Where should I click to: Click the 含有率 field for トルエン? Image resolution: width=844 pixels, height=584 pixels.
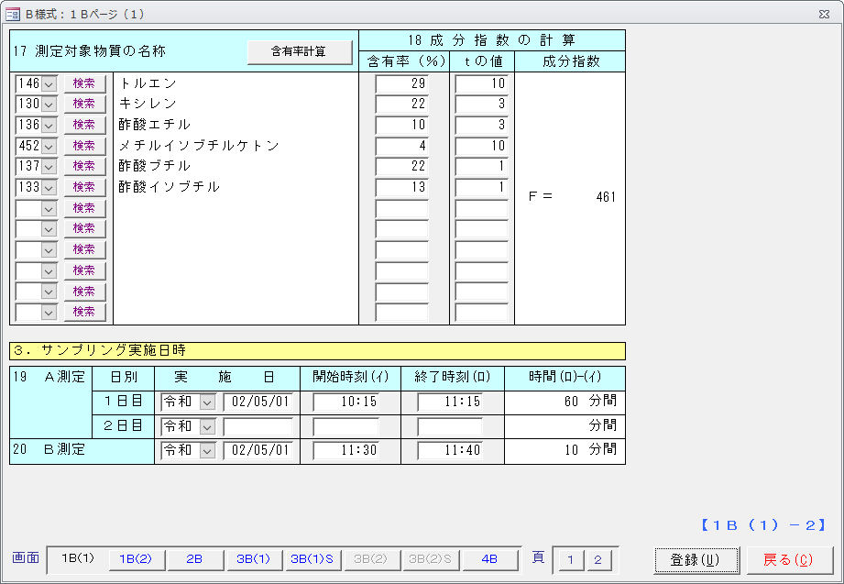402,83
